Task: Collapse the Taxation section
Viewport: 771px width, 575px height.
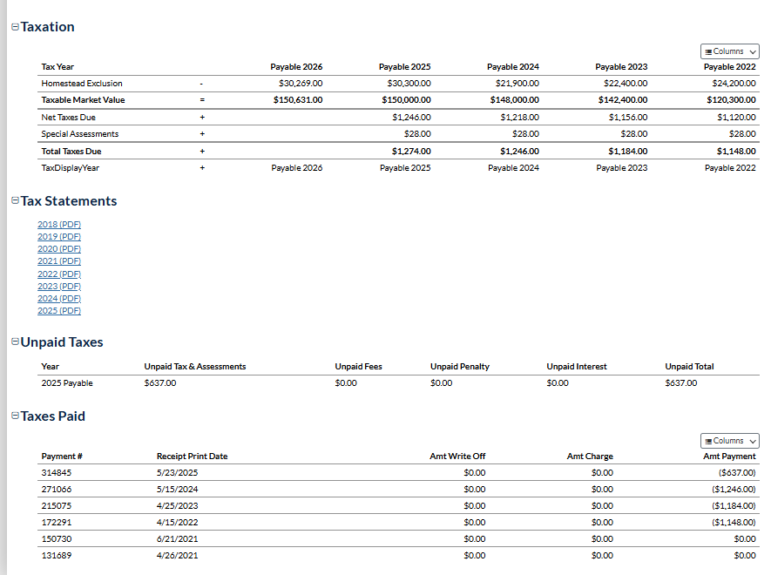Action: pyautogui.click(x=15, y=27)
